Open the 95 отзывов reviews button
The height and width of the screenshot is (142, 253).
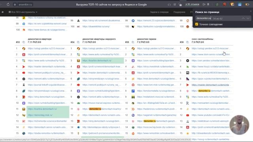pyautogui.click(x=192, y=4)
